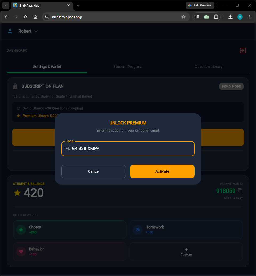Open the Extensions puzzle menu
Image resolution: width=256 pixels, height=276 pixels.
pos(216,17)
